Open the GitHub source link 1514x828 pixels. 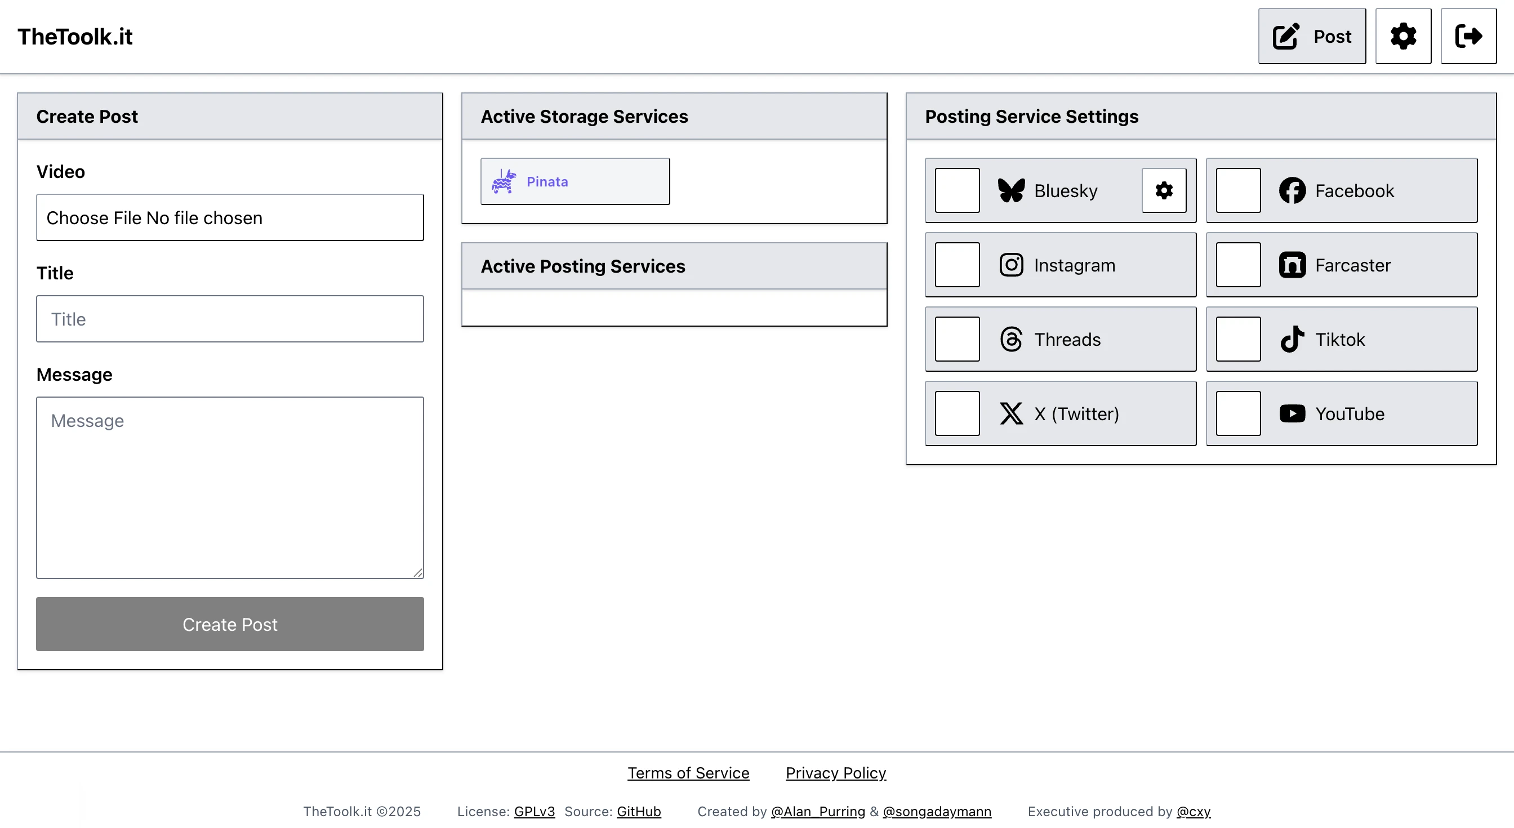pyautogui.click(x=639, y=811)
